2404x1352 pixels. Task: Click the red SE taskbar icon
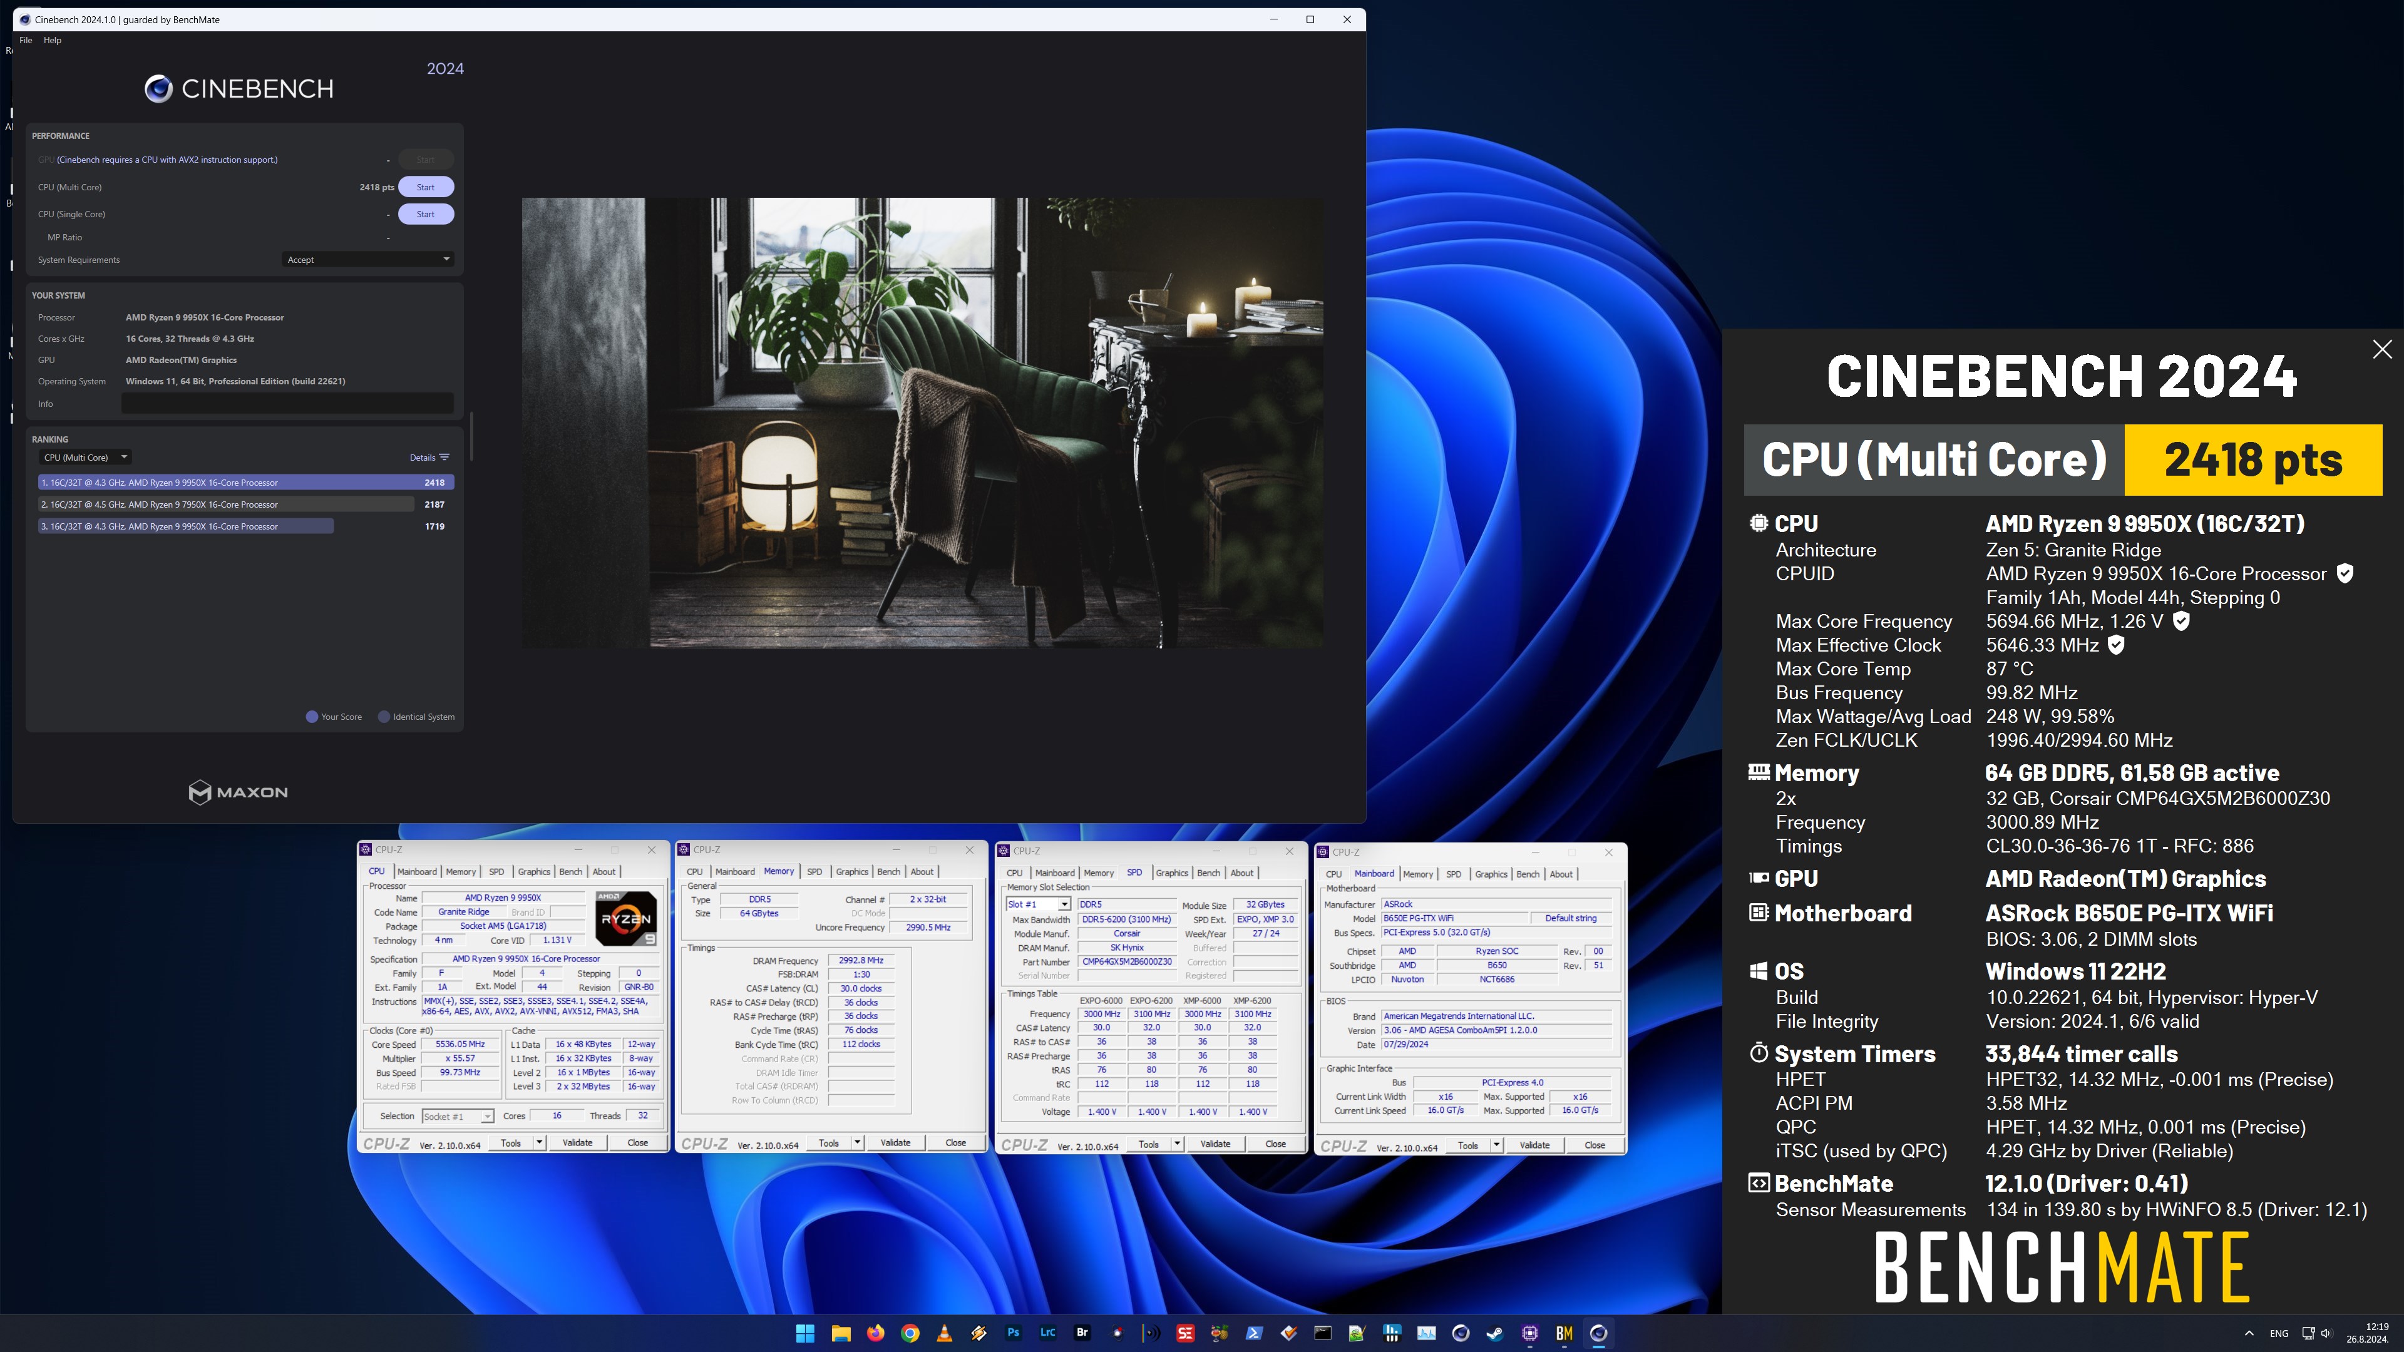click(x=1185, y=1333)
